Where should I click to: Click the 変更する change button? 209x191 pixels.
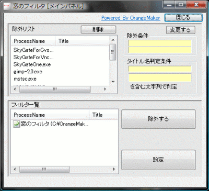(180, 30)
